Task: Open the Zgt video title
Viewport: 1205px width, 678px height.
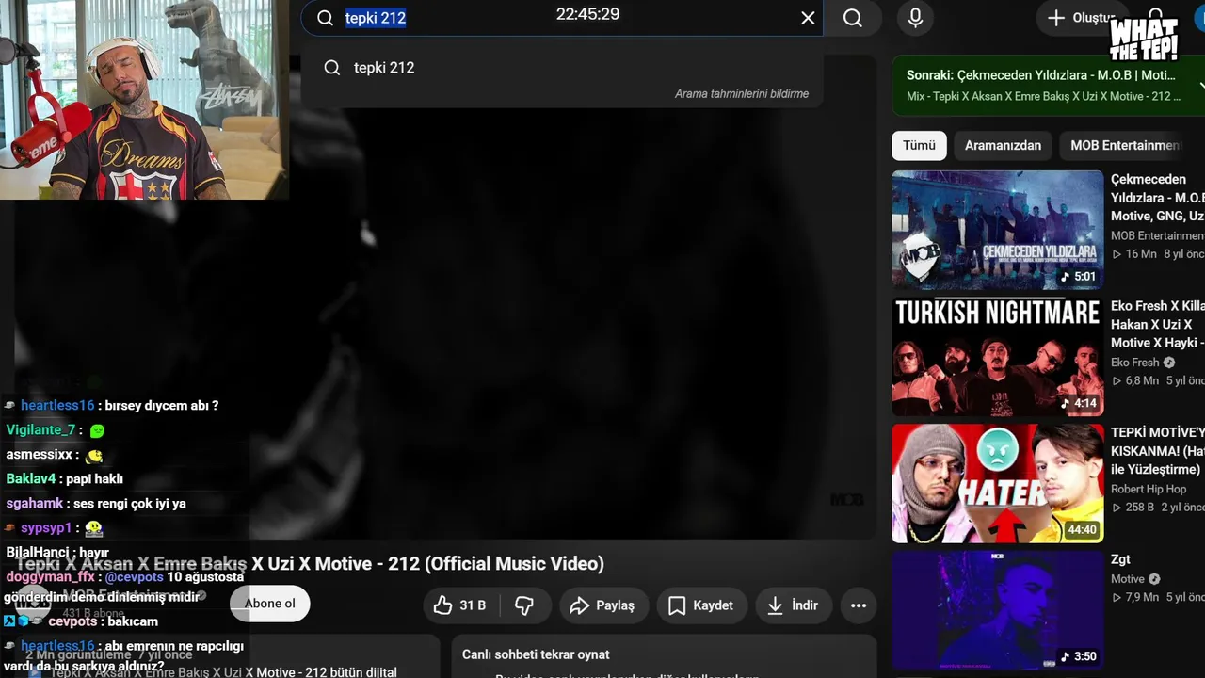Action: (x=1120, y=559)
